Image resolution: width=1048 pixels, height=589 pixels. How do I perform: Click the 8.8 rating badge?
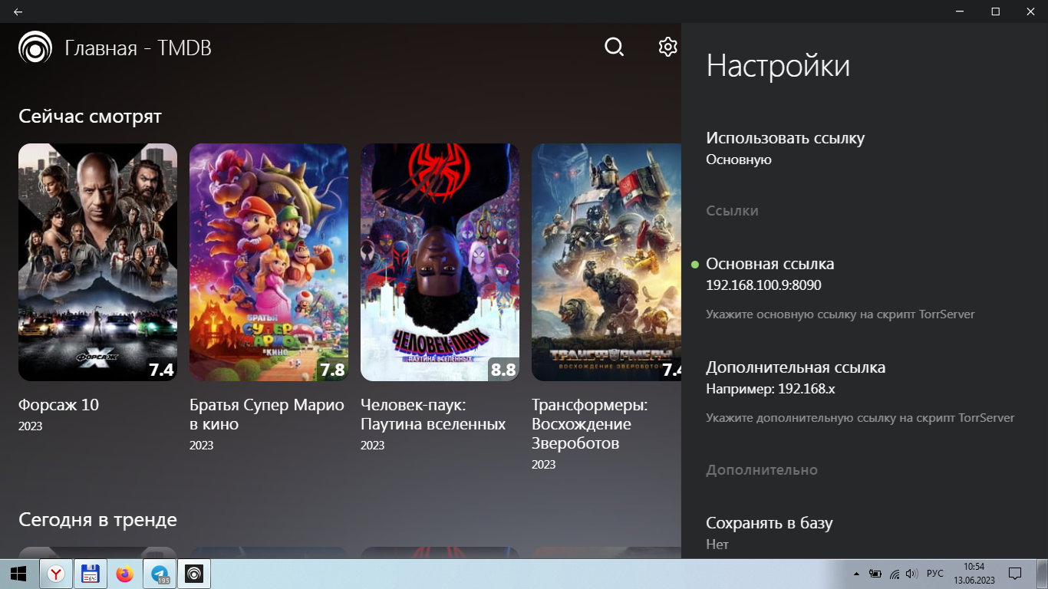click(503, 370)
